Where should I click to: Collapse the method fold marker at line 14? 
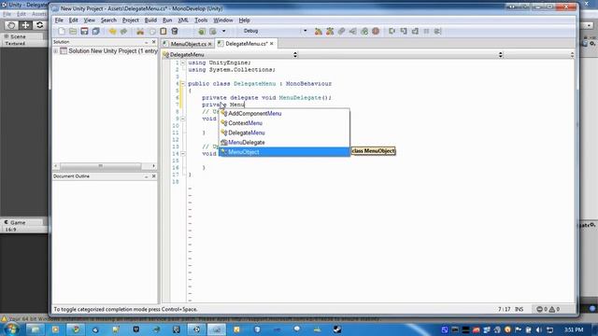[183, 154]
